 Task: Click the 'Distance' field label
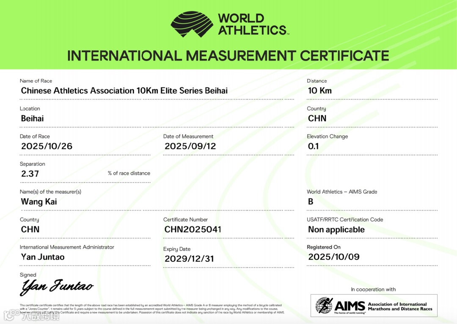[317, 81]
